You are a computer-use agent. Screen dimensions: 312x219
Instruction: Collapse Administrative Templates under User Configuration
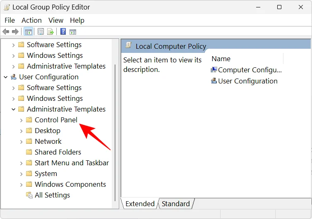point(14,109)
